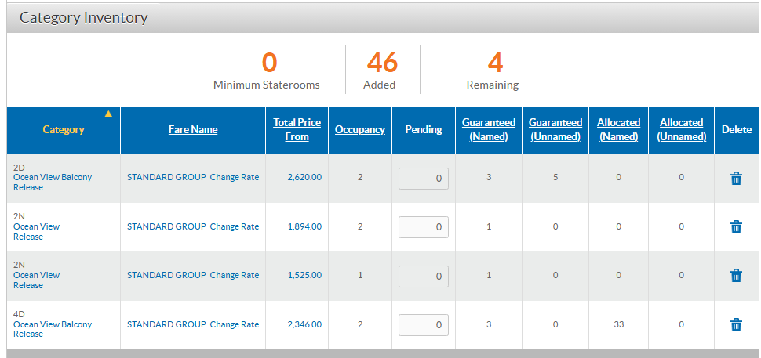Select the Guaranteed (Unnamed) value 5
The height and width of the screenshot is (358, 761).
(x=555, y=177)
